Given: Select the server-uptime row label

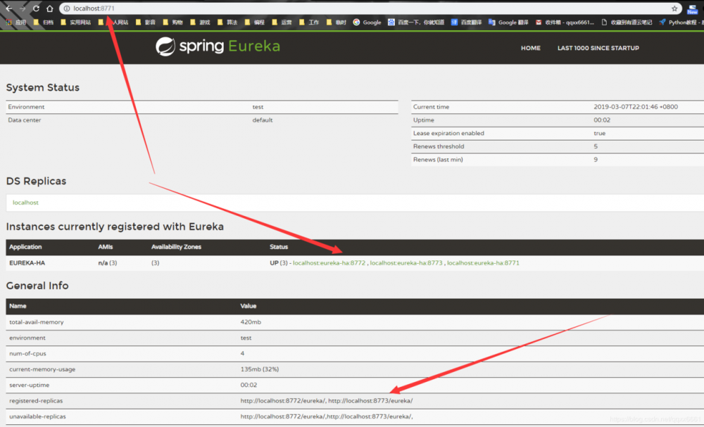Looking at the screenshot, I should pyautogui.click(x=29, y=385).
